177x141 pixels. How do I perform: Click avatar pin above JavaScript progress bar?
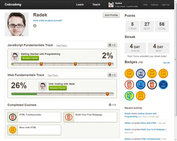click(x=15, y=57)
